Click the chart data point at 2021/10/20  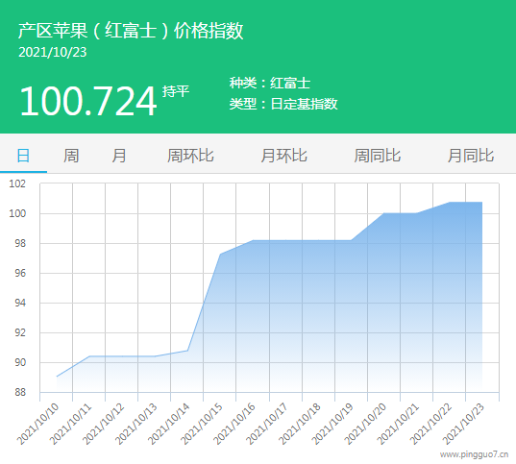383,213
